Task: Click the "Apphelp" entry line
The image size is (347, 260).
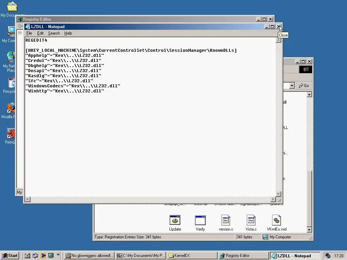Action: click(x=65, y=56)
